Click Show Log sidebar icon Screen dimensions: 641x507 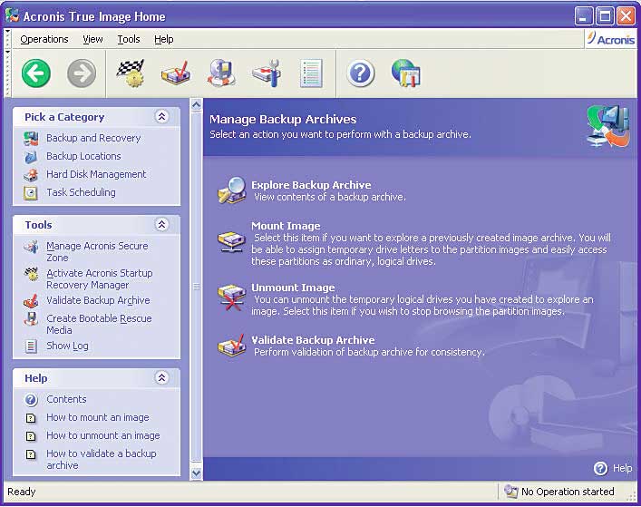tap(31, 346)
